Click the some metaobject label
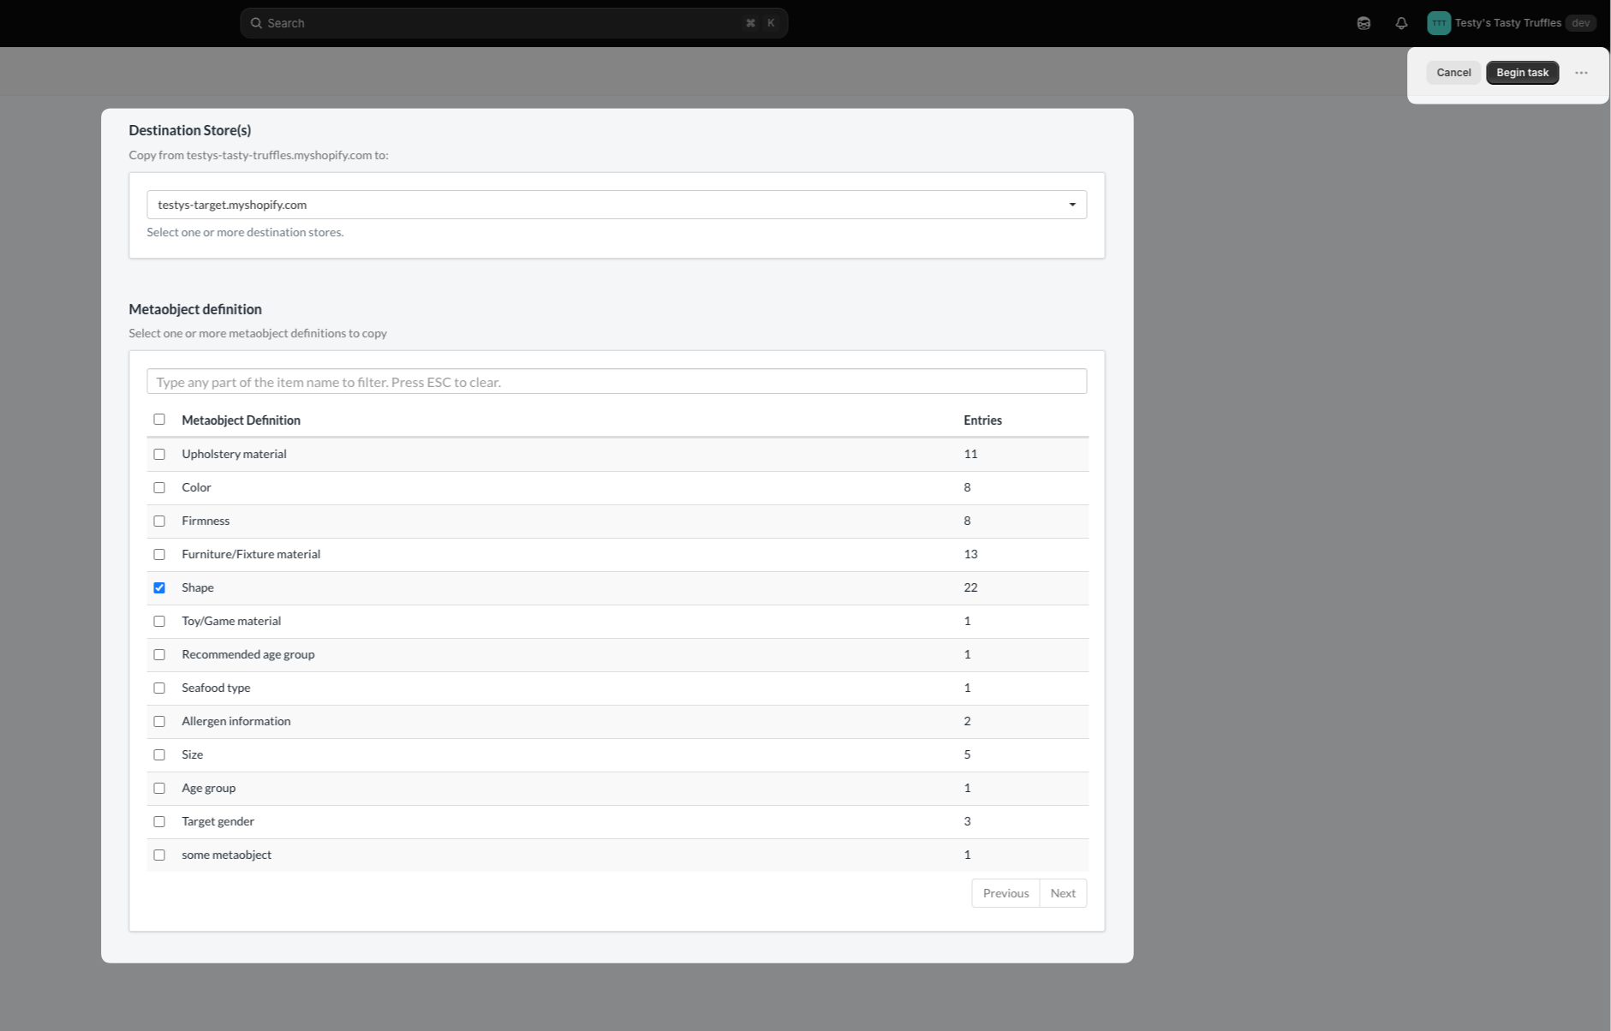The width and height of the screenshot is (1611, 1031). (x=226, y=855)
